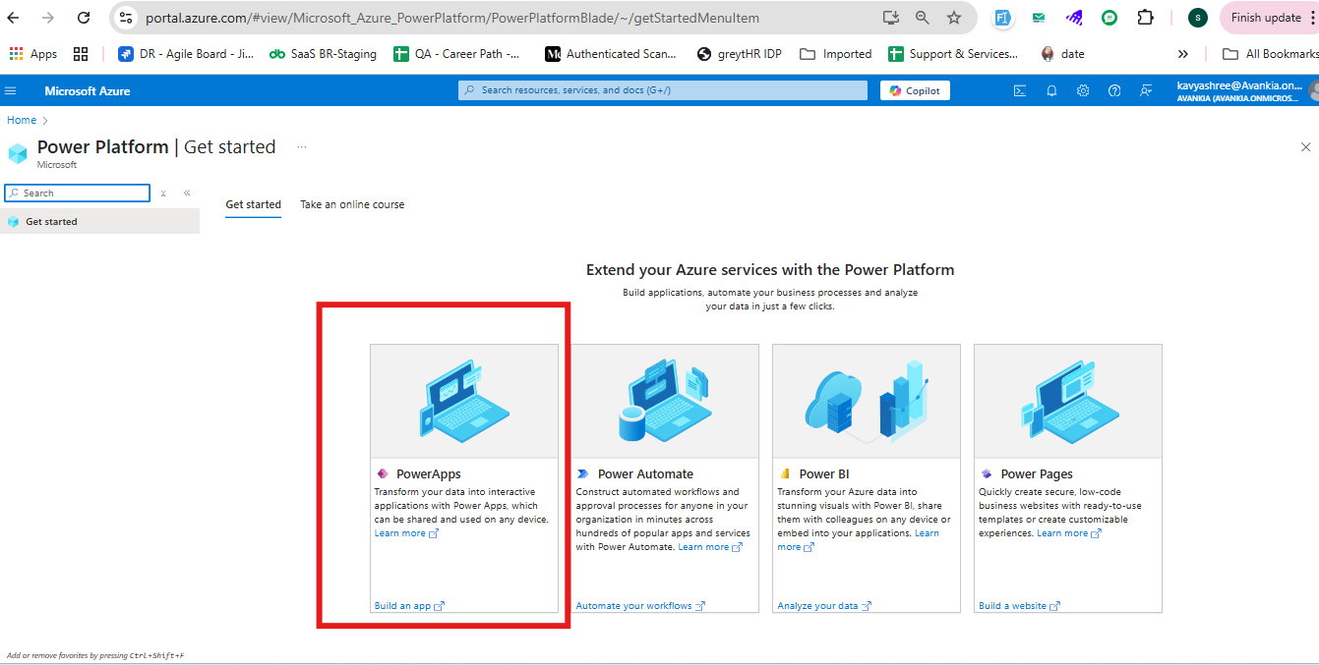Click the Power Pages illustration thumbnail
This screenshot has height=665, width=1319.
tap(1067, 401)
